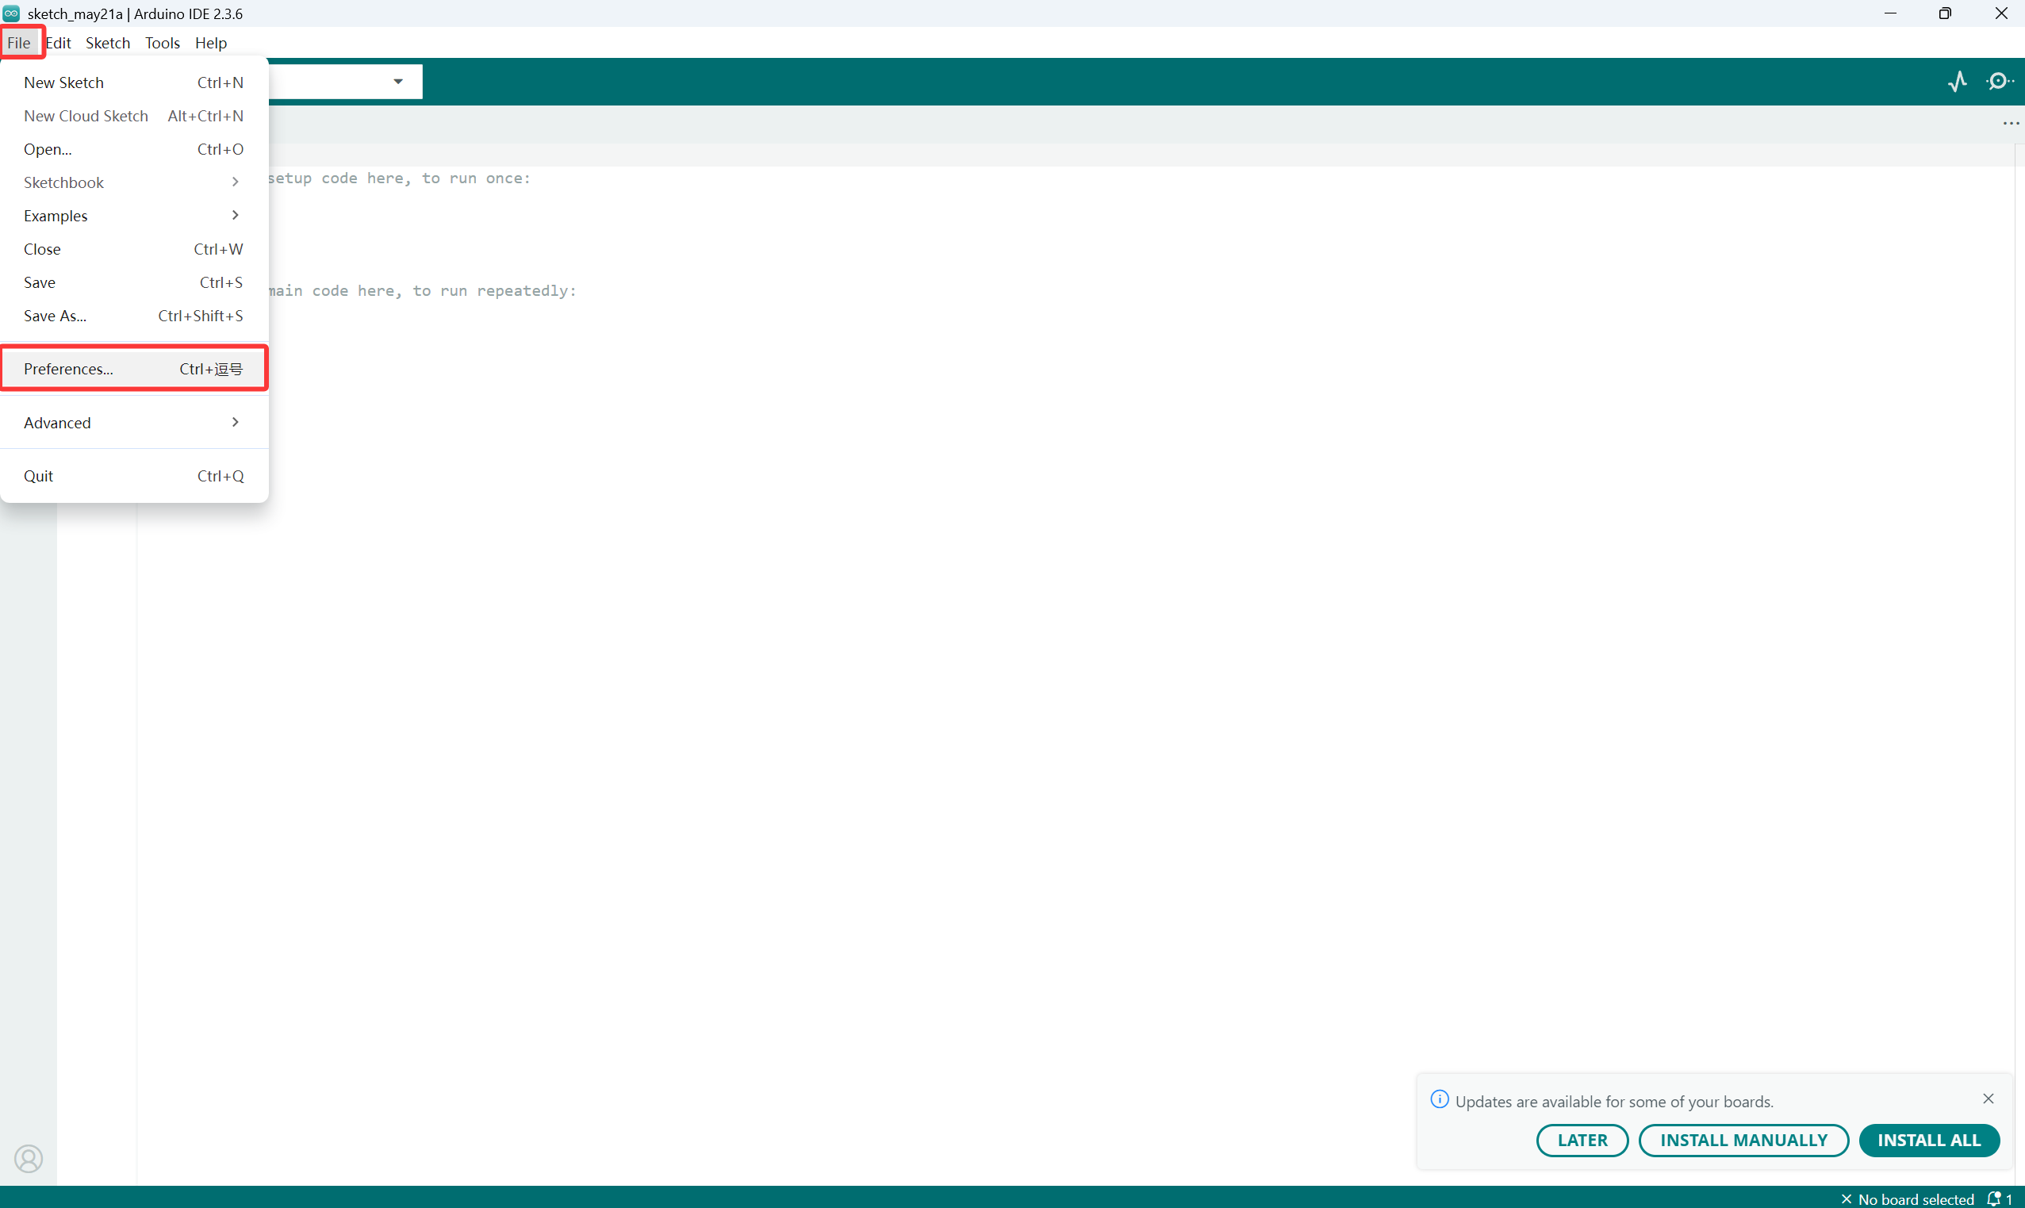The image size is (2025, 1208).
Task: Open the board selector dropdown arrow
Action: click(398, 82)
